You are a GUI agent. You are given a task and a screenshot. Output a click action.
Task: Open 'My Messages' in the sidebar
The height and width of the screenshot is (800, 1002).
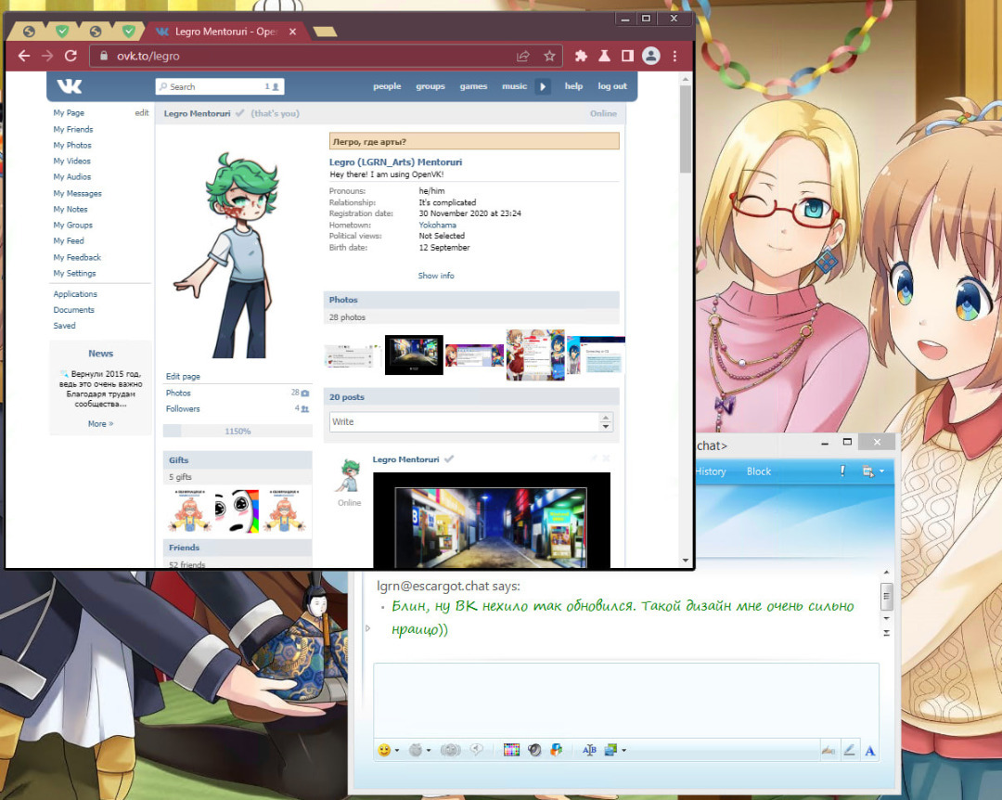(x=77, y=193)
